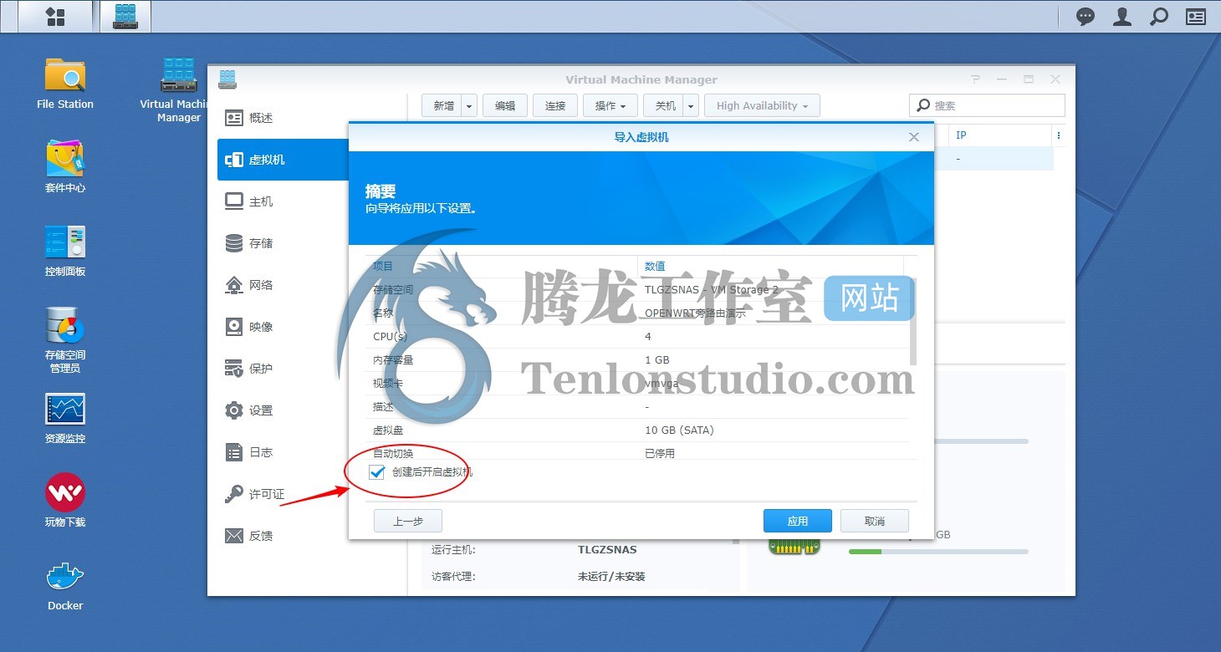This screenshot has width=1221, height=652.
Task: Open 设置 section in the sidebar
Action: (x=283, y=410)
